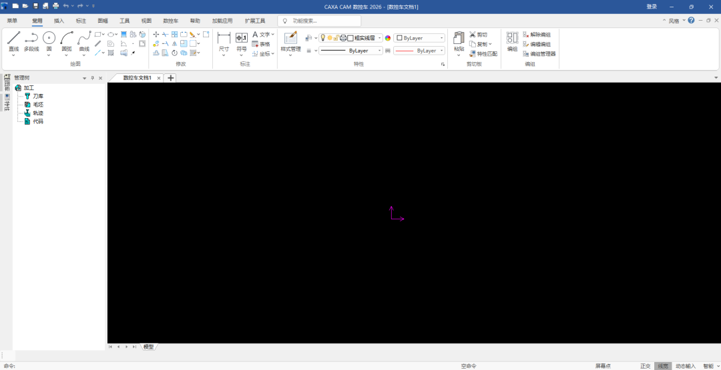Click the color wheel icon
The image size is (721, 370).
coord(388,38)
